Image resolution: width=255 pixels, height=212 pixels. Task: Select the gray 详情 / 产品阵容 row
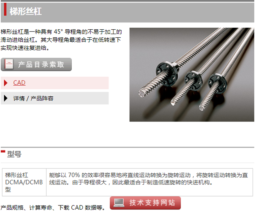[55, 98]
